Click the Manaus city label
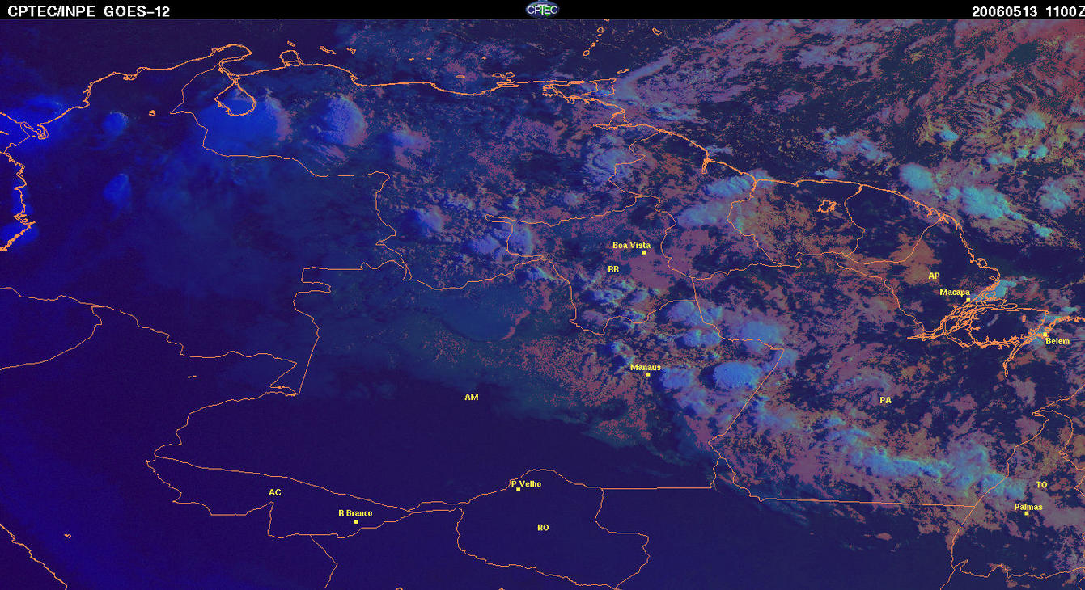The height and width of the screenshot is (590, 1085). pos(645,367)
